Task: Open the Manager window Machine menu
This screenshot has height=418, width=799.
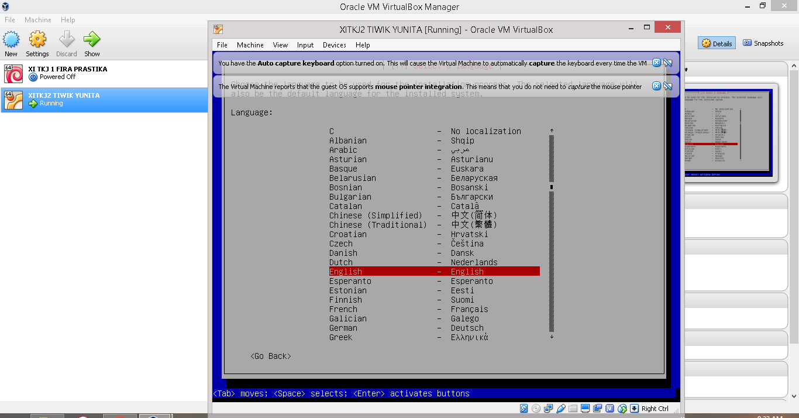Action: [x=38, y=20]
